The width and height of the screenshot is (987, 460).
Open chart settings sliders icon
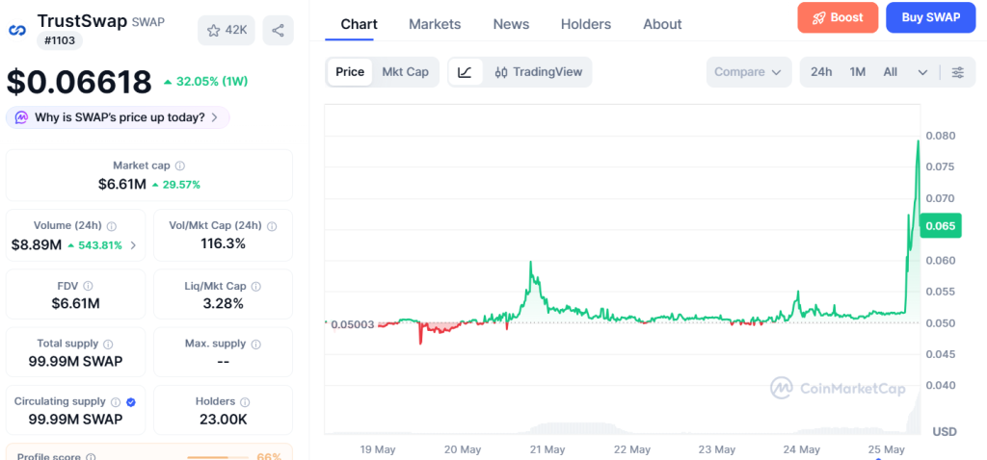957,71
